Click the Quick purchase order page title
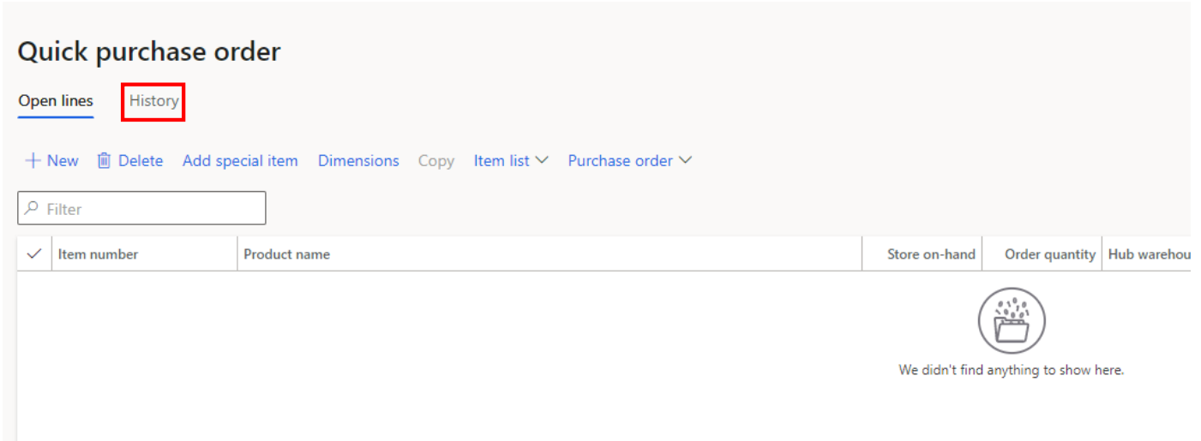The height and width of the screenshot is (441, 1201). click(x=149, y=52)
